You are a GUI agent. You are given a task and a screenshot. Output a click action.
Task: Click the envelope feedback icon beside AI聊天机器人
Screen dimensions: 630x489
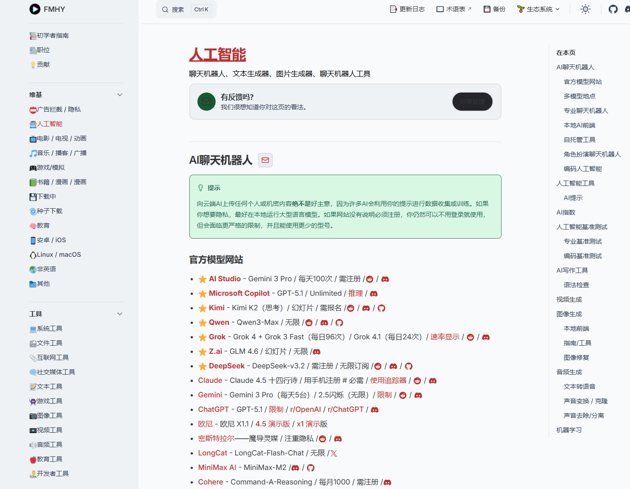pyautogui.click(x=266, y=160)
